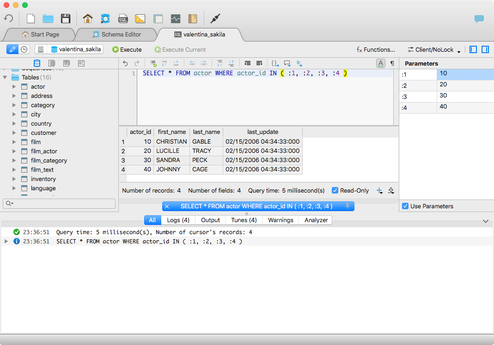Toggle the left sidebar panel
The width and height of the screenshot is (494, 345).
click(x=473, y=49)
